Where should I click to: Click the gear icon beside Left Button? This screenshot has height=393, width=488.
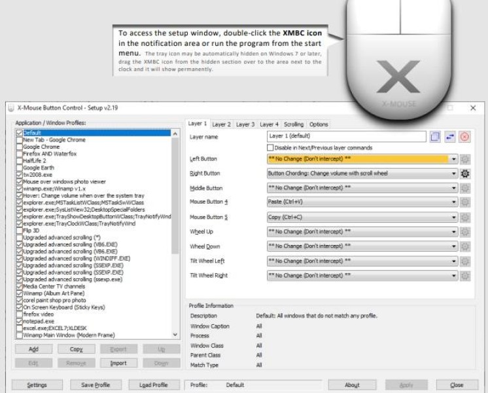pos(465,159)
